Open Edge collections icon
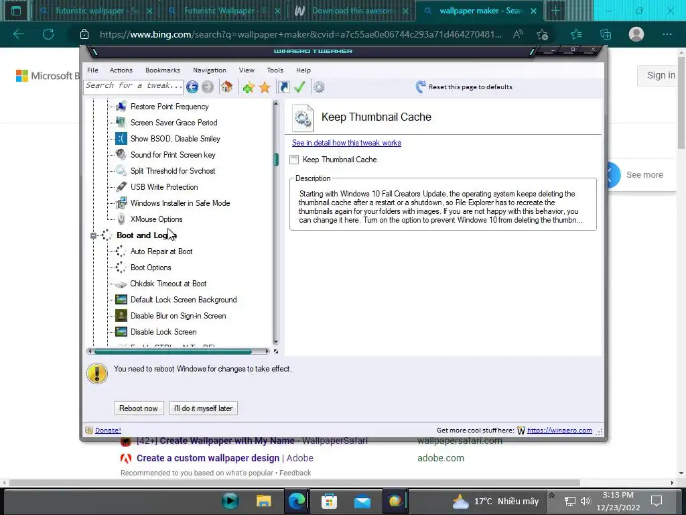The image size is (686, 515). pyautogui.click(x=606, y=34)
